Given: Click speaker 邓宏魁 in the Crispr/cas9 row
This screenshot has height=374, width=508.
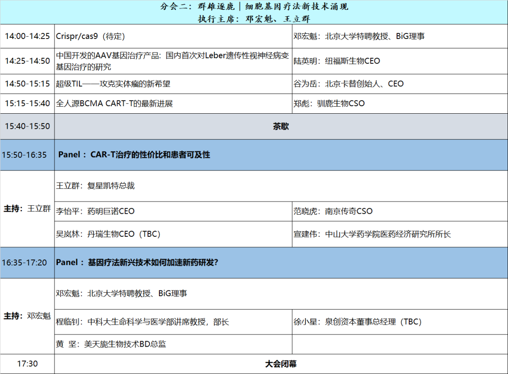Looking at the screenshot, I should 359,36.
